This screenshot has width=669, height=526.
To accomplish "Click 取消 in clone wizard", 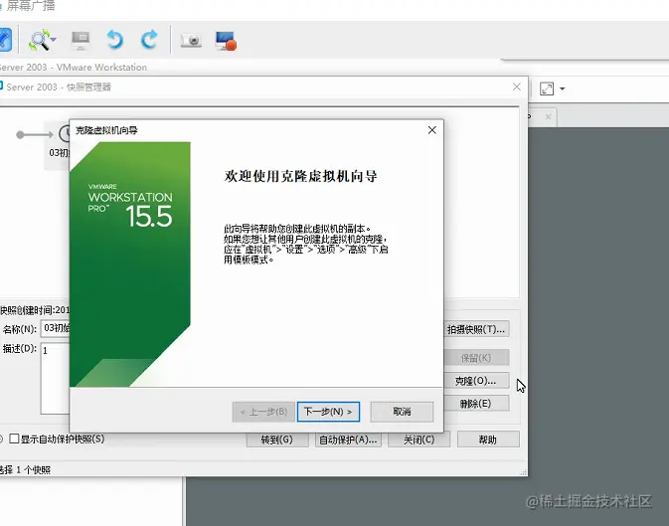I will pos(402,412).
